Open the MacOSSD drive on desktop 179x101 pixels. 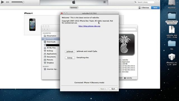[172, 4]
